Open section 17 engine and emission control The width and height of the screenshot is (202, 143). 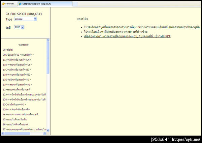pos(25,129)
